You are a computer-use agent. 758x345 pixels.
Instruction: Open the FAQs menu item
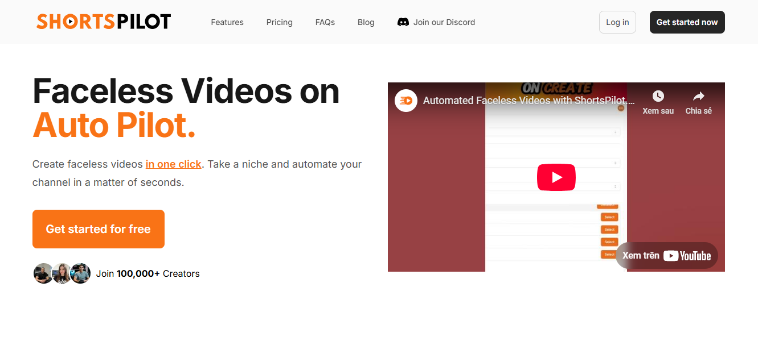(325, 22)
